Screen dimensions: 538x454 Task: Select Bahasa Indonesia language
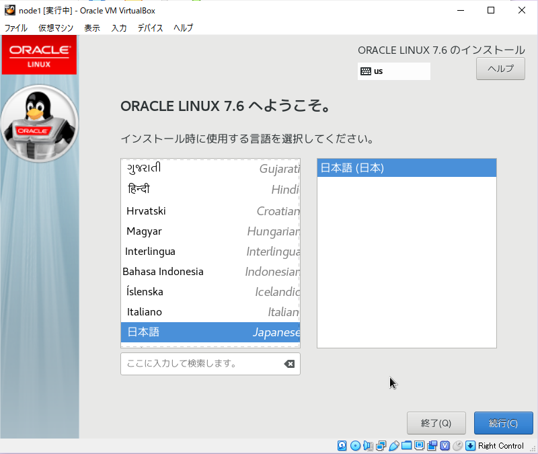click(210, 272)
